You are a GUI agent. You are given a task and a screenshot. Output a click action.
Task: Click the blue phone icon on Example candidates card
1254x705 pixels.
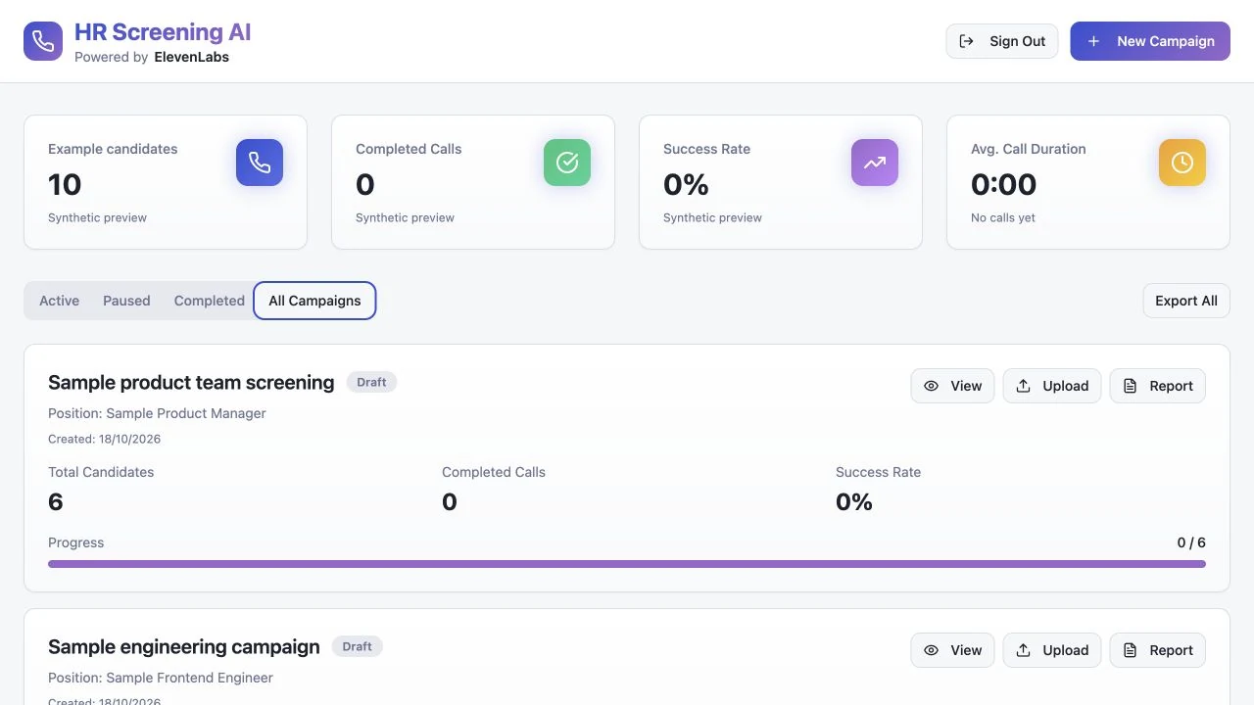coord(260,163)
